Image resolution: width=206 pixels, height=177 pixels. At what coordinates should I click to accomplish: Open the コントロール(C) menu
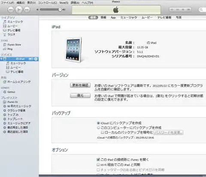point(48,3)
